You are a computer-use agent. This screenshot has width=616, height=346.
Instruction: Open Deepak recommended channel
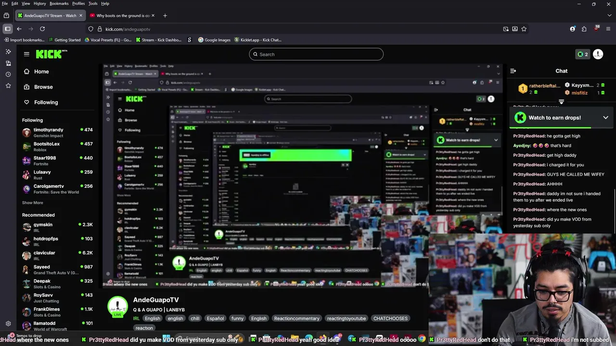coord(58,284)
